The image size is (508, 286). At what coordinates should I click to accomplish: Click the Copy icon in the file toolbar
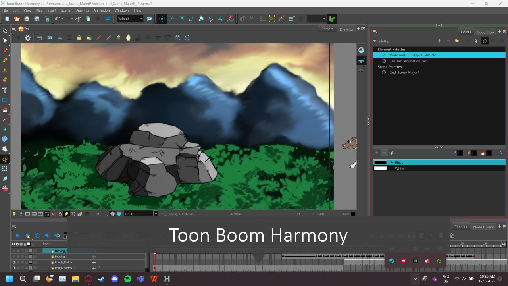tap(88, 19)
